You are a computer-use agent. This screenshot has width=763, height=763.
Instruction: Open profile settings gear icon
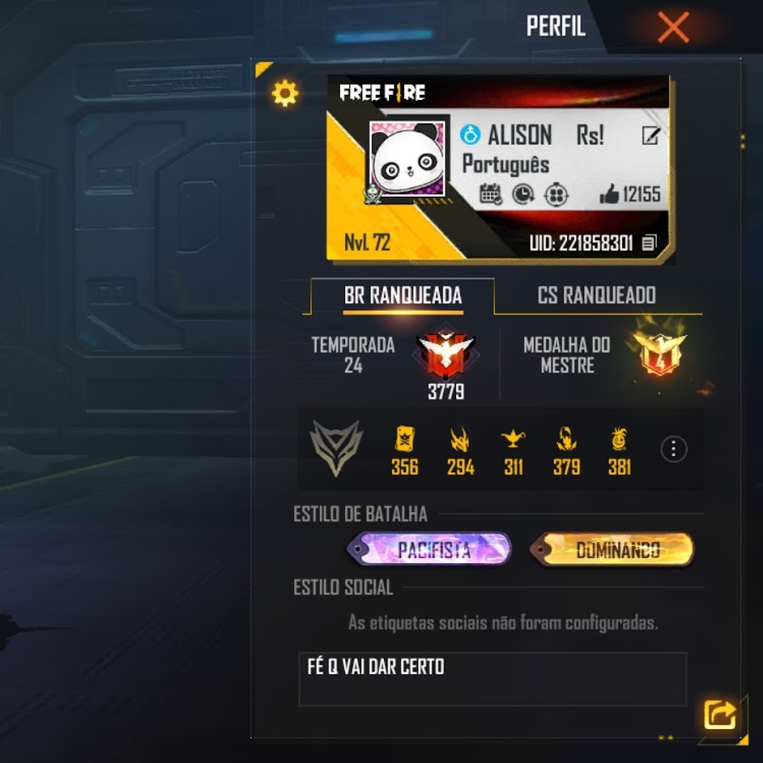tap(285, 92)
